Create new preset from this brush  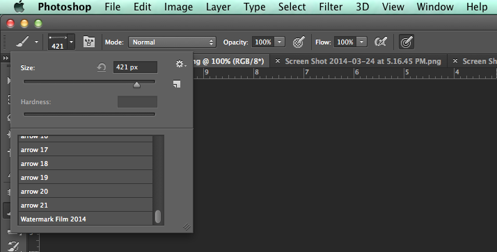(x=177, y=84)
